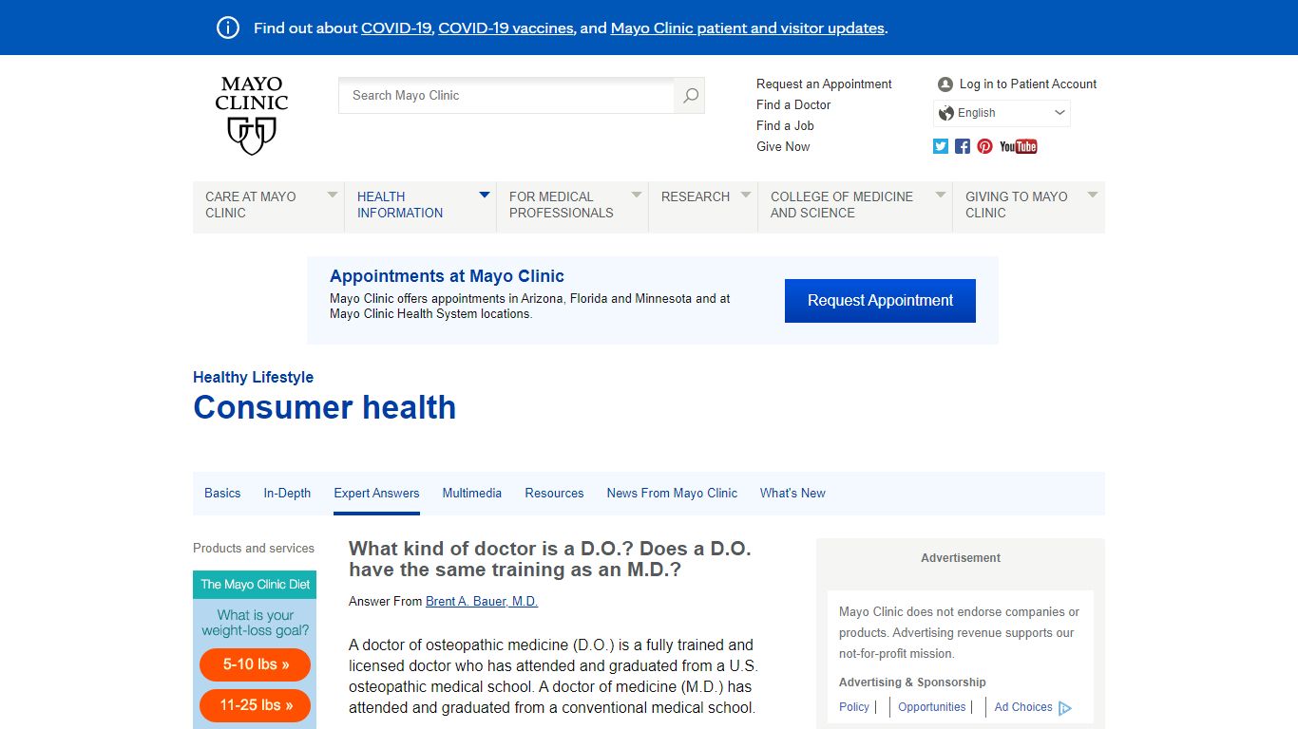
Task: Select the Expert Answers tab
Action: pos(376,493)
